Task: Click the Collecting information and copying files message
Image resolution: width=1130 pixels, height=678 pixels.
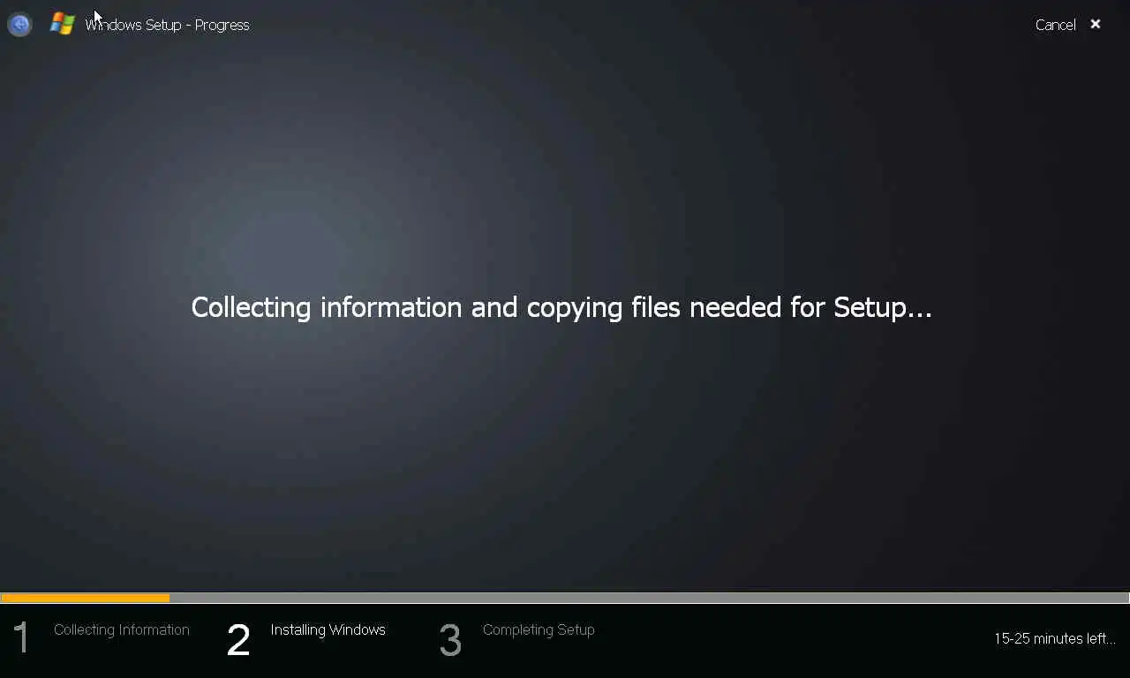Action: 561,307
